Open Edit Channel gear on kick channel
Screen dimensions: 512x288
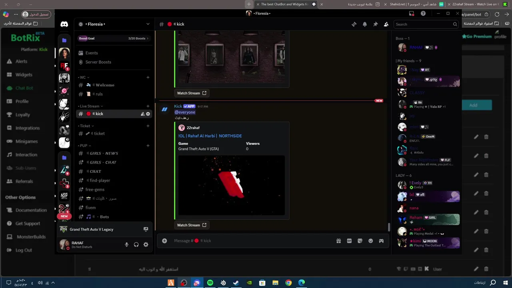click(x=148, y=114)
